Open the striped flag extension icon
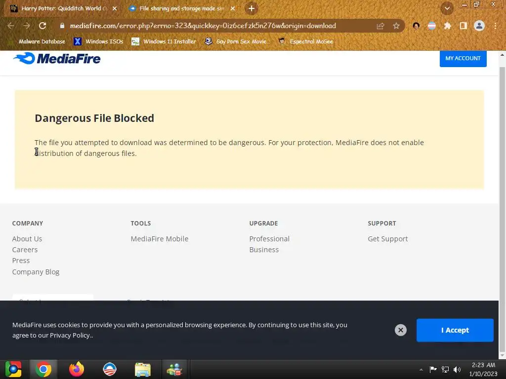The image size is (506, 379). 432,26
